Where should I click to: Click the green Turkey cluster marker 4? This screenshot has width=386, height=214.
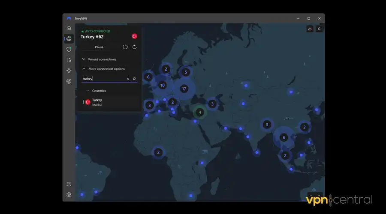tap(199, 113)
